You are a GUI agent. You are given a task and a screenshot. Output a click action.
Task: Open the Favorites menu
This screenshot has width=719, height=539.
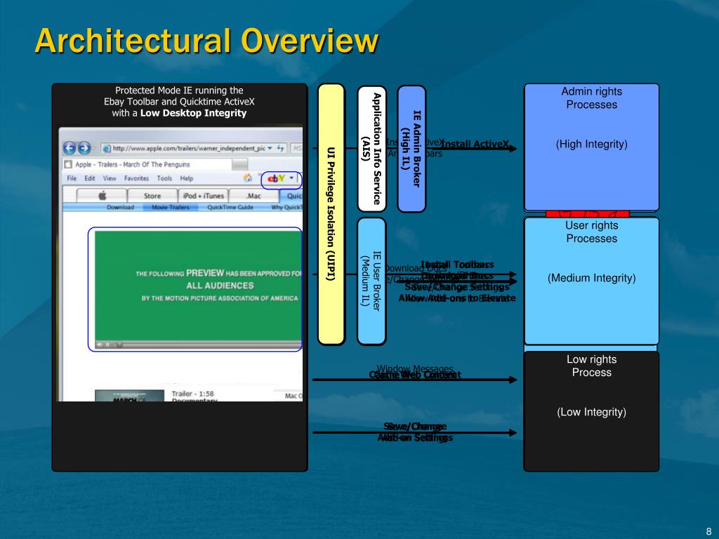[x=136, y=178]
